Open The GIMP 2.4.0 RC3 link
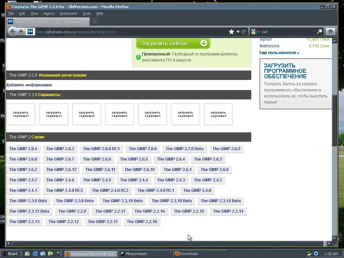The image size is (344, 258). tap(64, 190)
